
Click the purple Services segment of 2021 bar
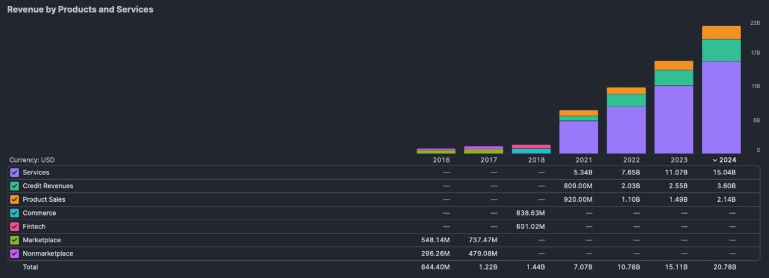[579, 137]
